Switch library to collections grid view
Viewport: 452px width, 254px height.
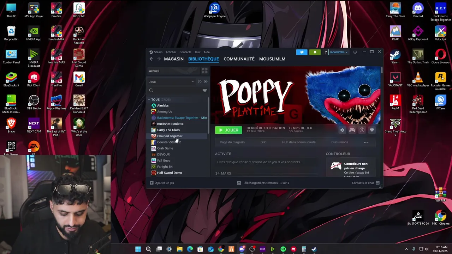204,71
